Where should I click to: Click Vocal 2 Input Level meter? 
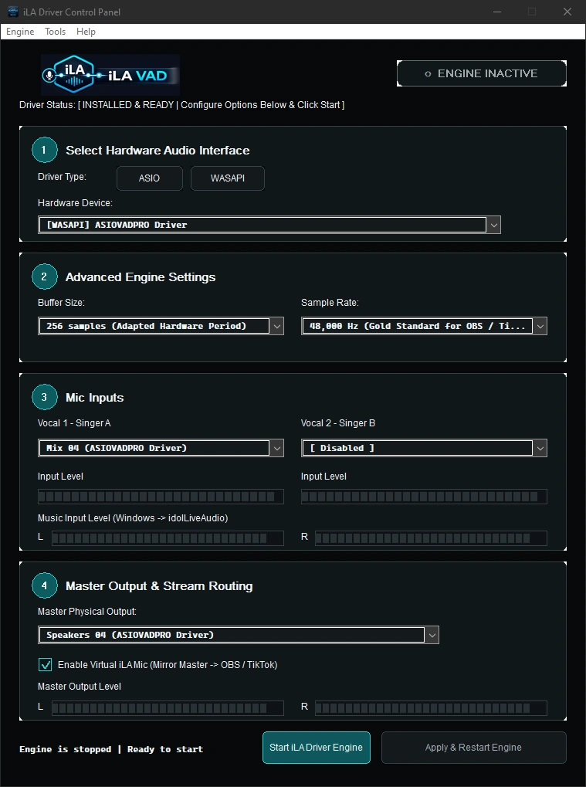tap(424, 497)
